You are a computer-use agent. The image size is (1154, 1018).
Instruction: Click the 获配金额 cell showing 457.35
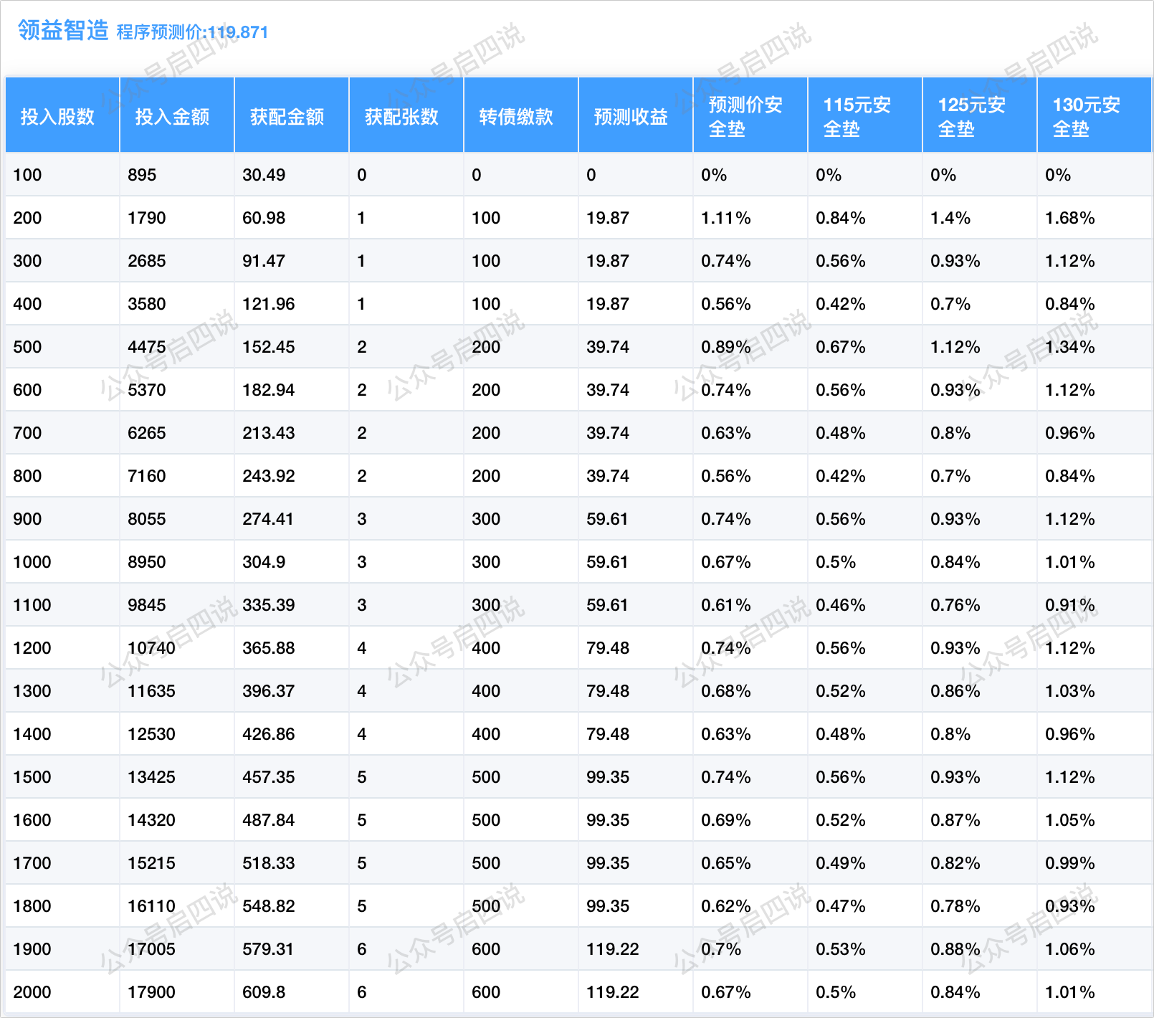269,777
